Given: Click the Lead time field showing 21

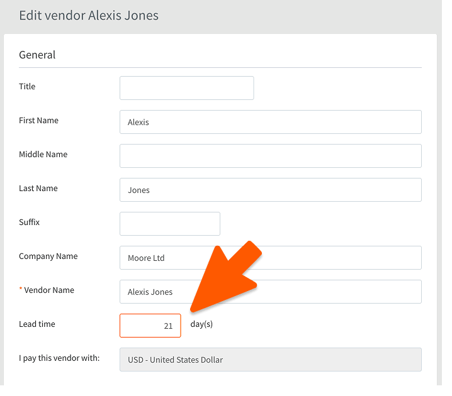Looking at the screenshot, I should pyautogui.click(x=150, y=326).
